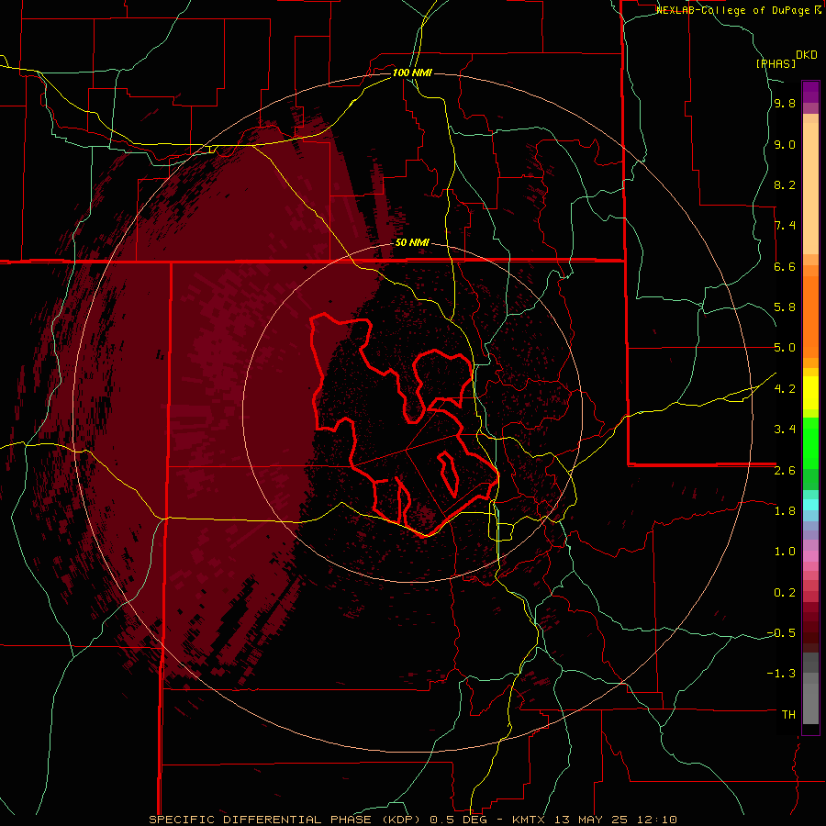Click the 0.2 legend value label
This screenshot has width=826, height=826.
[785, 593]
